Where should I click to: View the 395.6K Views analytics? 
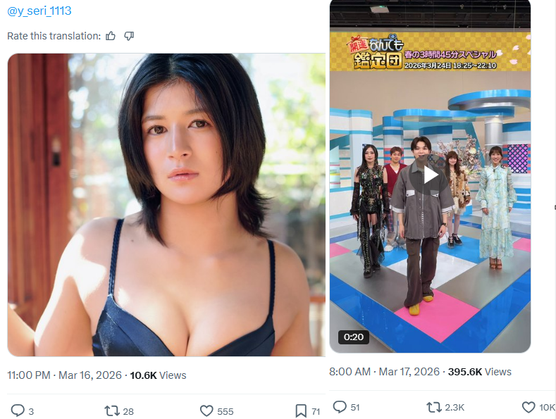480,372
